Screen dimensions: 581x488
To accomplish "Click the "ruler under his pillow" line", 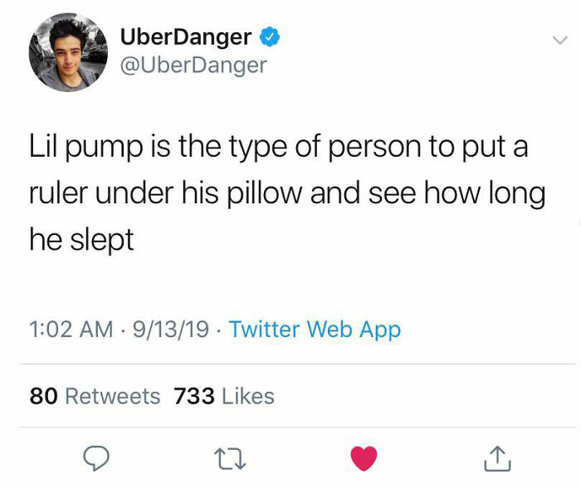I will (287, 193).
